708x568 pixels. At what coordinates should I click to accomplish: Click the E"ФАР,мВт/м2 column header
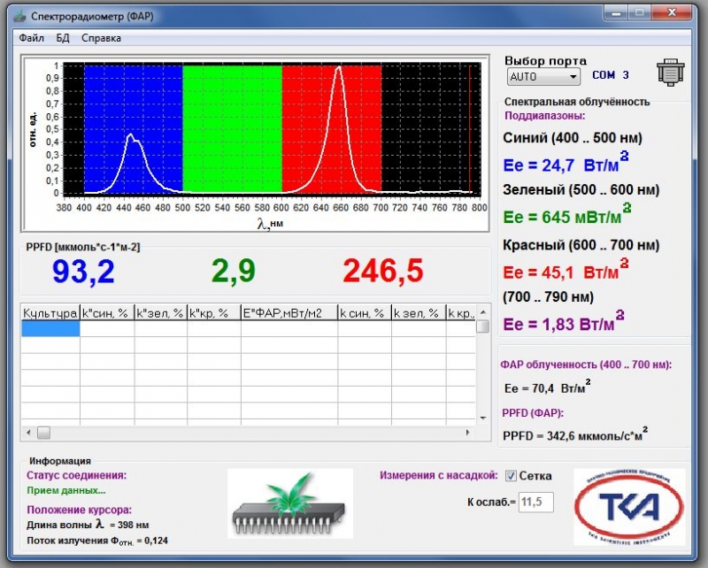click(289, 313)
